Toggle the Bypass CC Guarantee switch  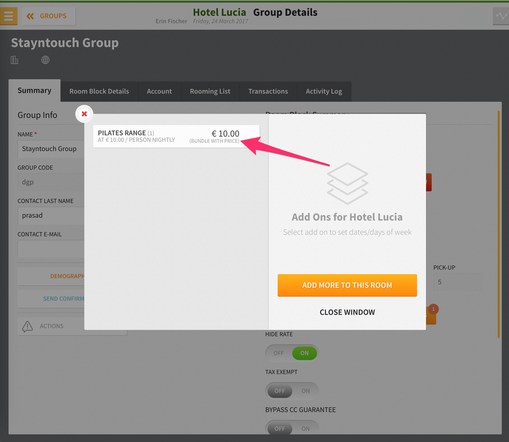point(292,428)
